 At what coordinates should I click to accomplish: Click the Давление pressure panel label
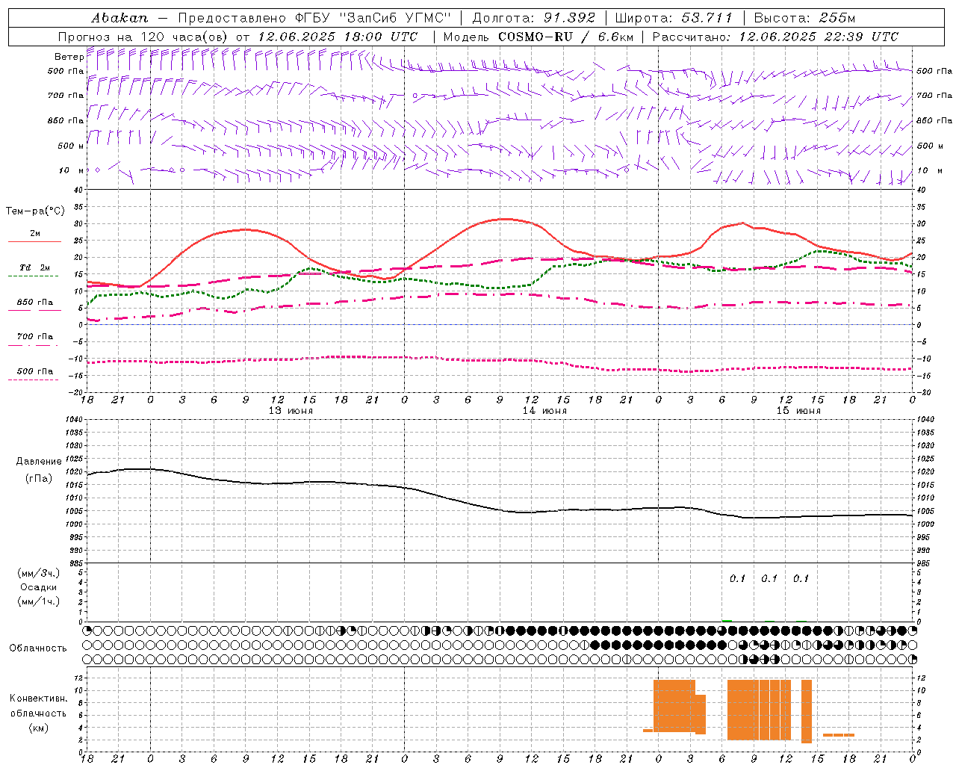pyautogui.click(x=39, y=461)
